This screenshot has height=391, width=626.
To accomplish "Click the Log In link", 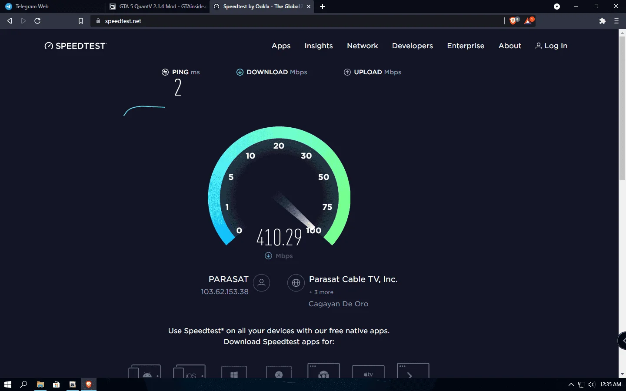I will 551,46.
